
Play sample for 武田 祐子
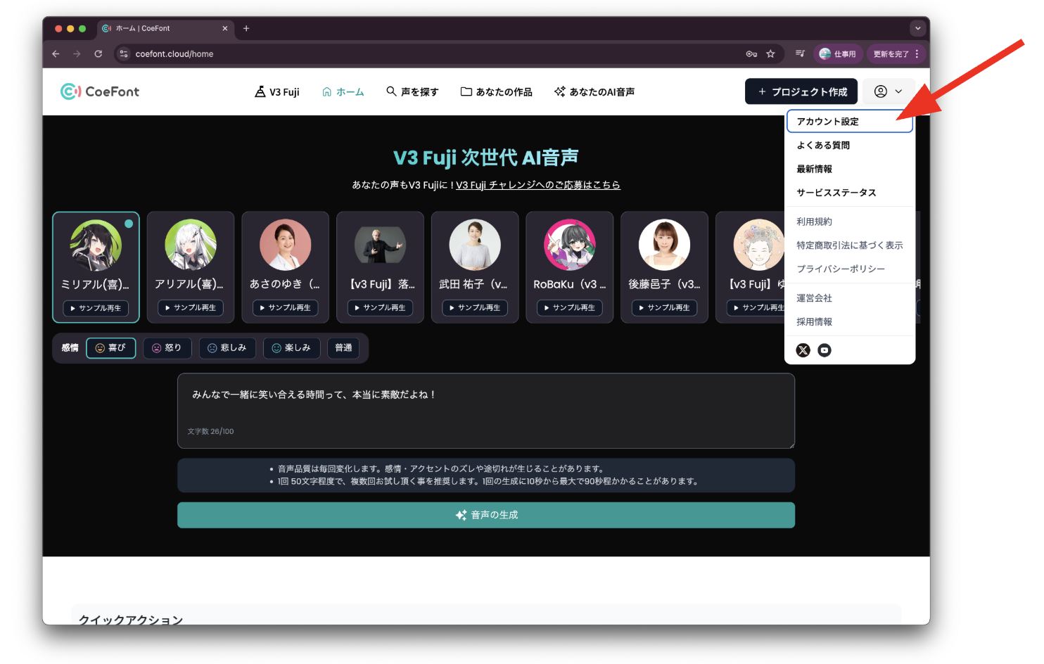(475, 307)
